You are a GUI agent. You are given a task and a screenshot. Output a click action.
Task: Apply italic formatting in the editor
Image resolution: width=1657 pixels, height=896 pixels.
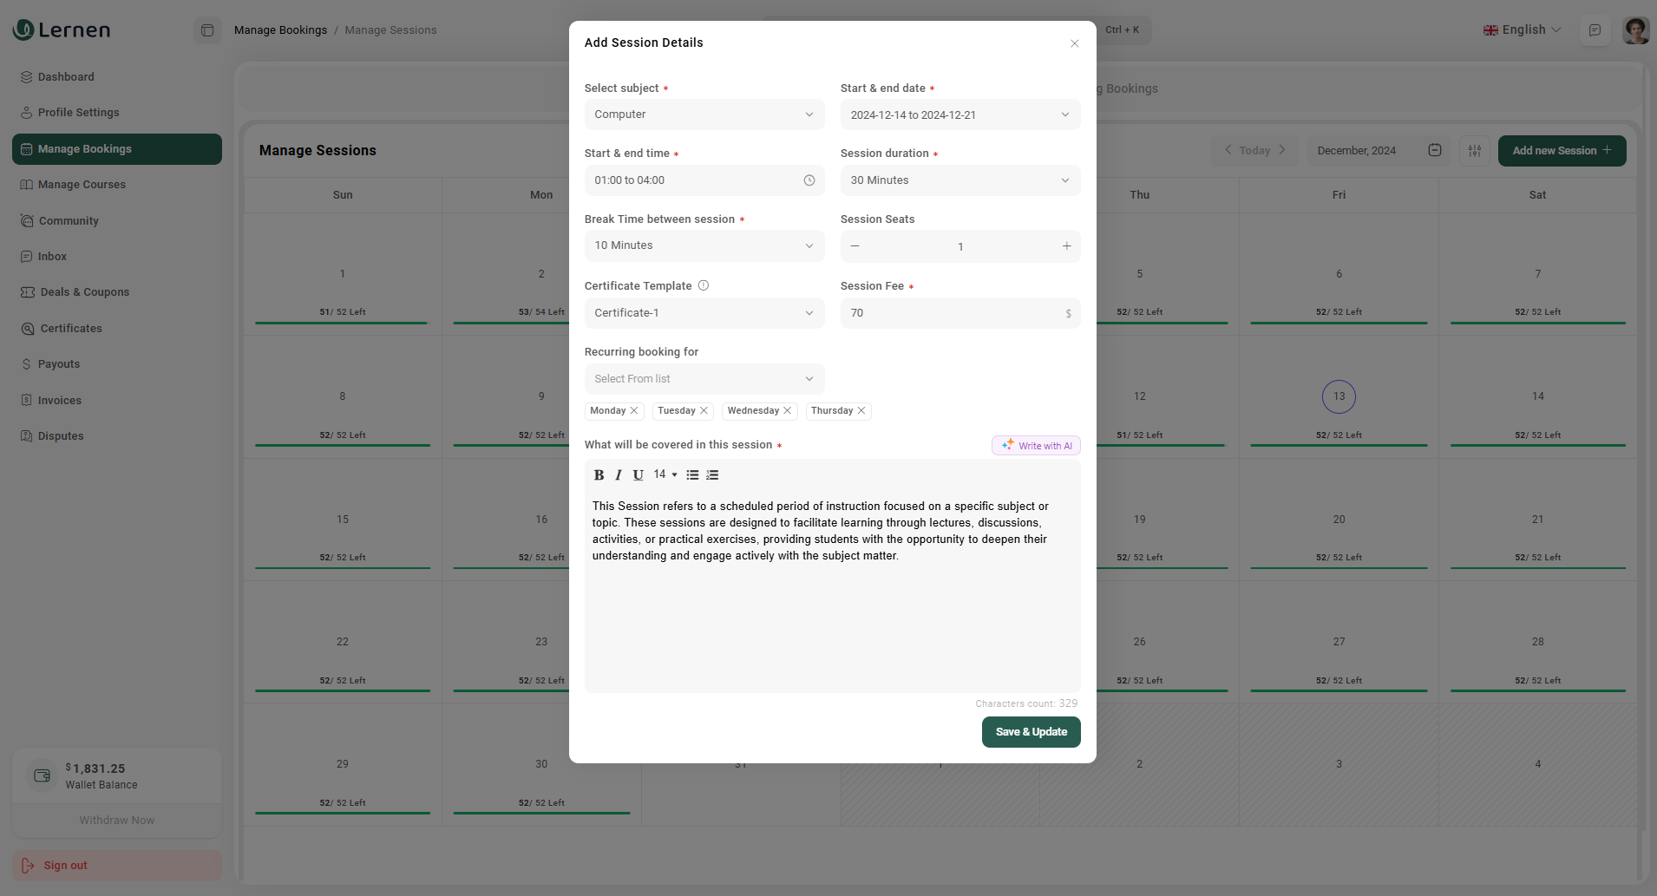pyautogui.click(x=619, y=475)
